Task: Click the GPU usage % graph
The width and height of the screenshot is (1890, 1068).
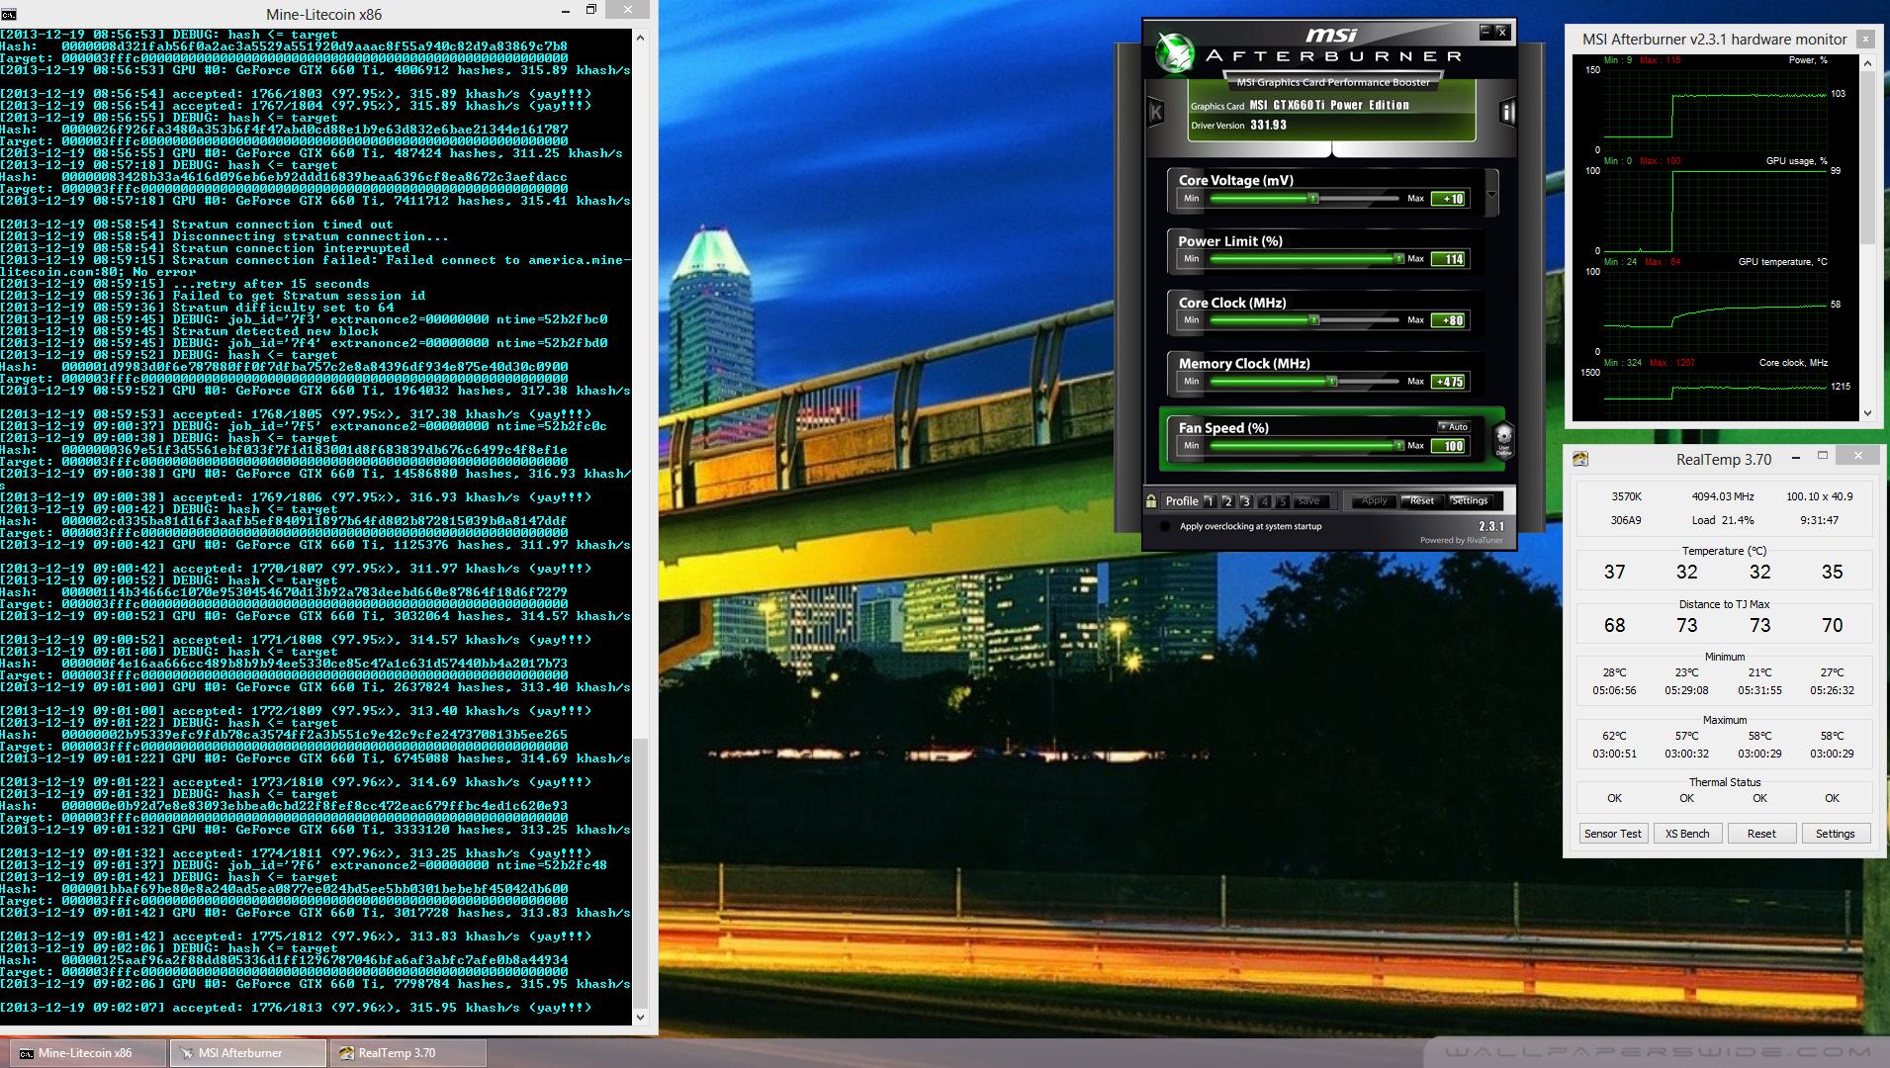Action: [1716, 210]
